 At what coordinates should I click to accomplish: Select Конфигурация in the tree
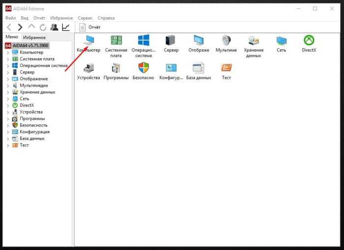(x=35, y=132)
